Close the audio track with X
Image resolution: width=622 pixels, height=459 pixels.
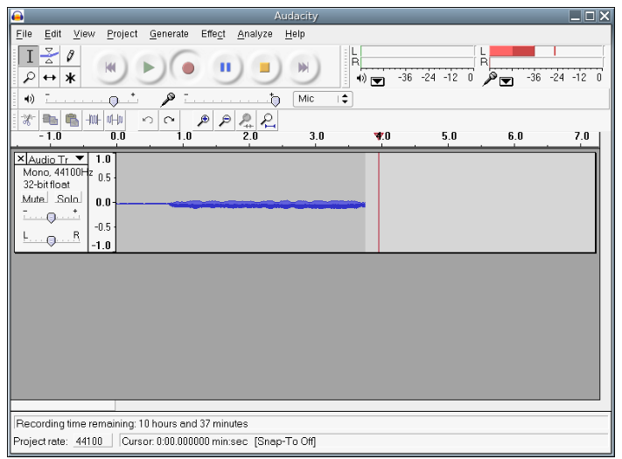click(x=21, y=159)
